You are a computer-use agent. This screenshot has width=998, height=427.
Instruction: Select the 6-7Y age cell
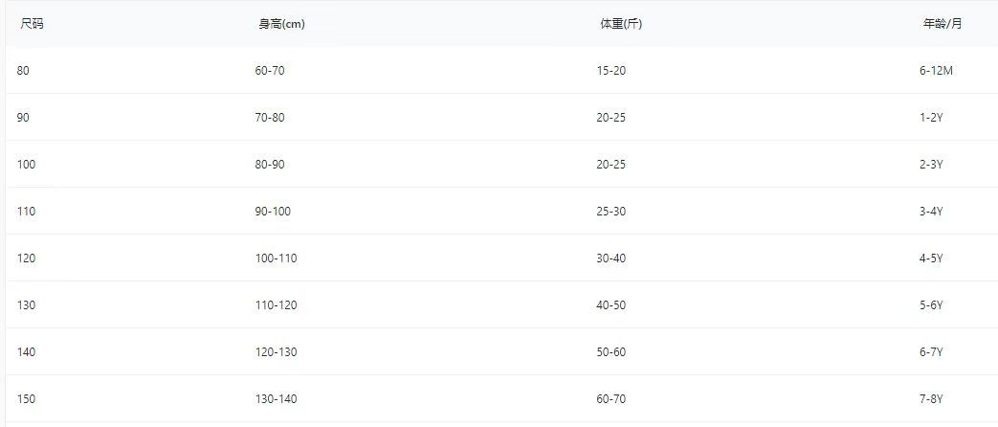(931, 352)
